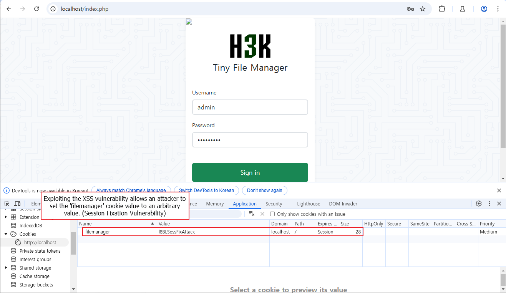Sort by the Domain column header
This screenshot has width=506, height=293.
coord(281,223)
